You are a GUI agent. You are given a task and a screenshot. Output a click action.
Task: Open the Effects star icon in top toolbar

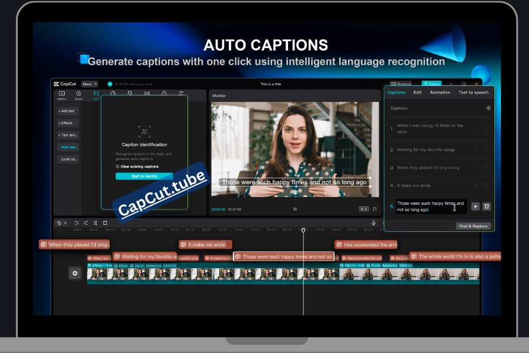[x=130, y=93]
